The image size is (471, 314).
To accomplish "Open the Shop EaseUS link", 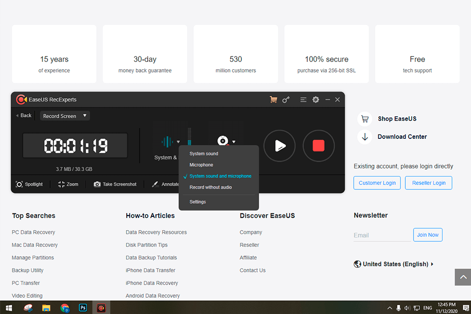I will point(397,119).
